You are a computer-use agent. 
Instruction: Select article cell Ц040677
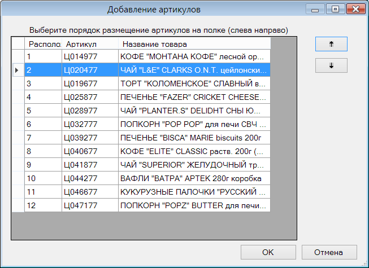pos(90,151)
